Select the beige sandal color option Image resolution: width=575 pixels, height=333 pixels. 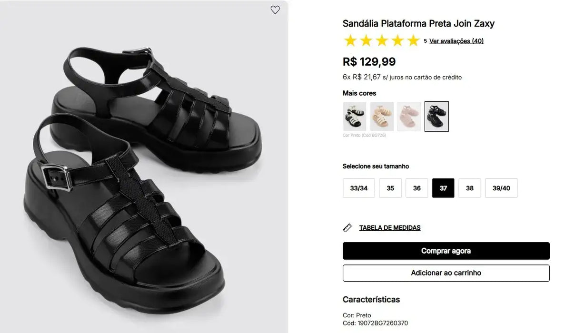[x=382, y=117]
